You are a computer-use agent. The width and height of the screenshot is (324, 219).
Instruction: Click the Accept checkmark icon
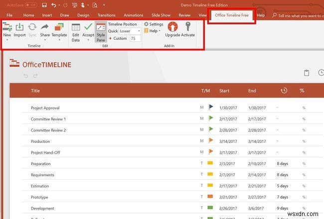tap(88, 27)
